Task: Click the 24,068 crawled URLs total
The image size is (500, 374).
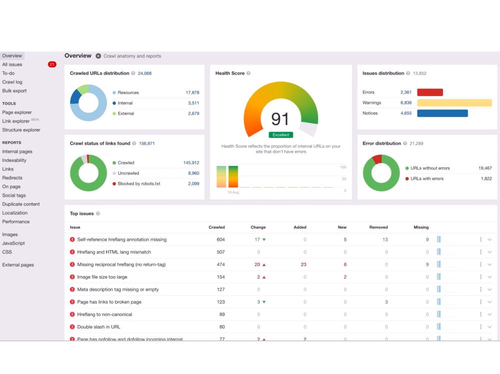Action: pos(145,73)
